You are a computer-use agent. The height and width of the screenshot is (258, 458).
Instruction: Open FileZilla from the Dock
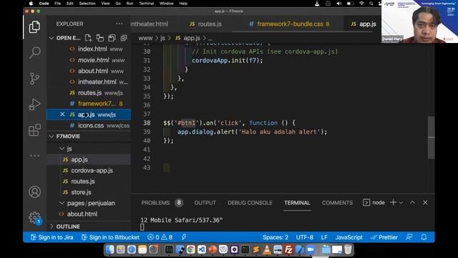click(288, 249)
